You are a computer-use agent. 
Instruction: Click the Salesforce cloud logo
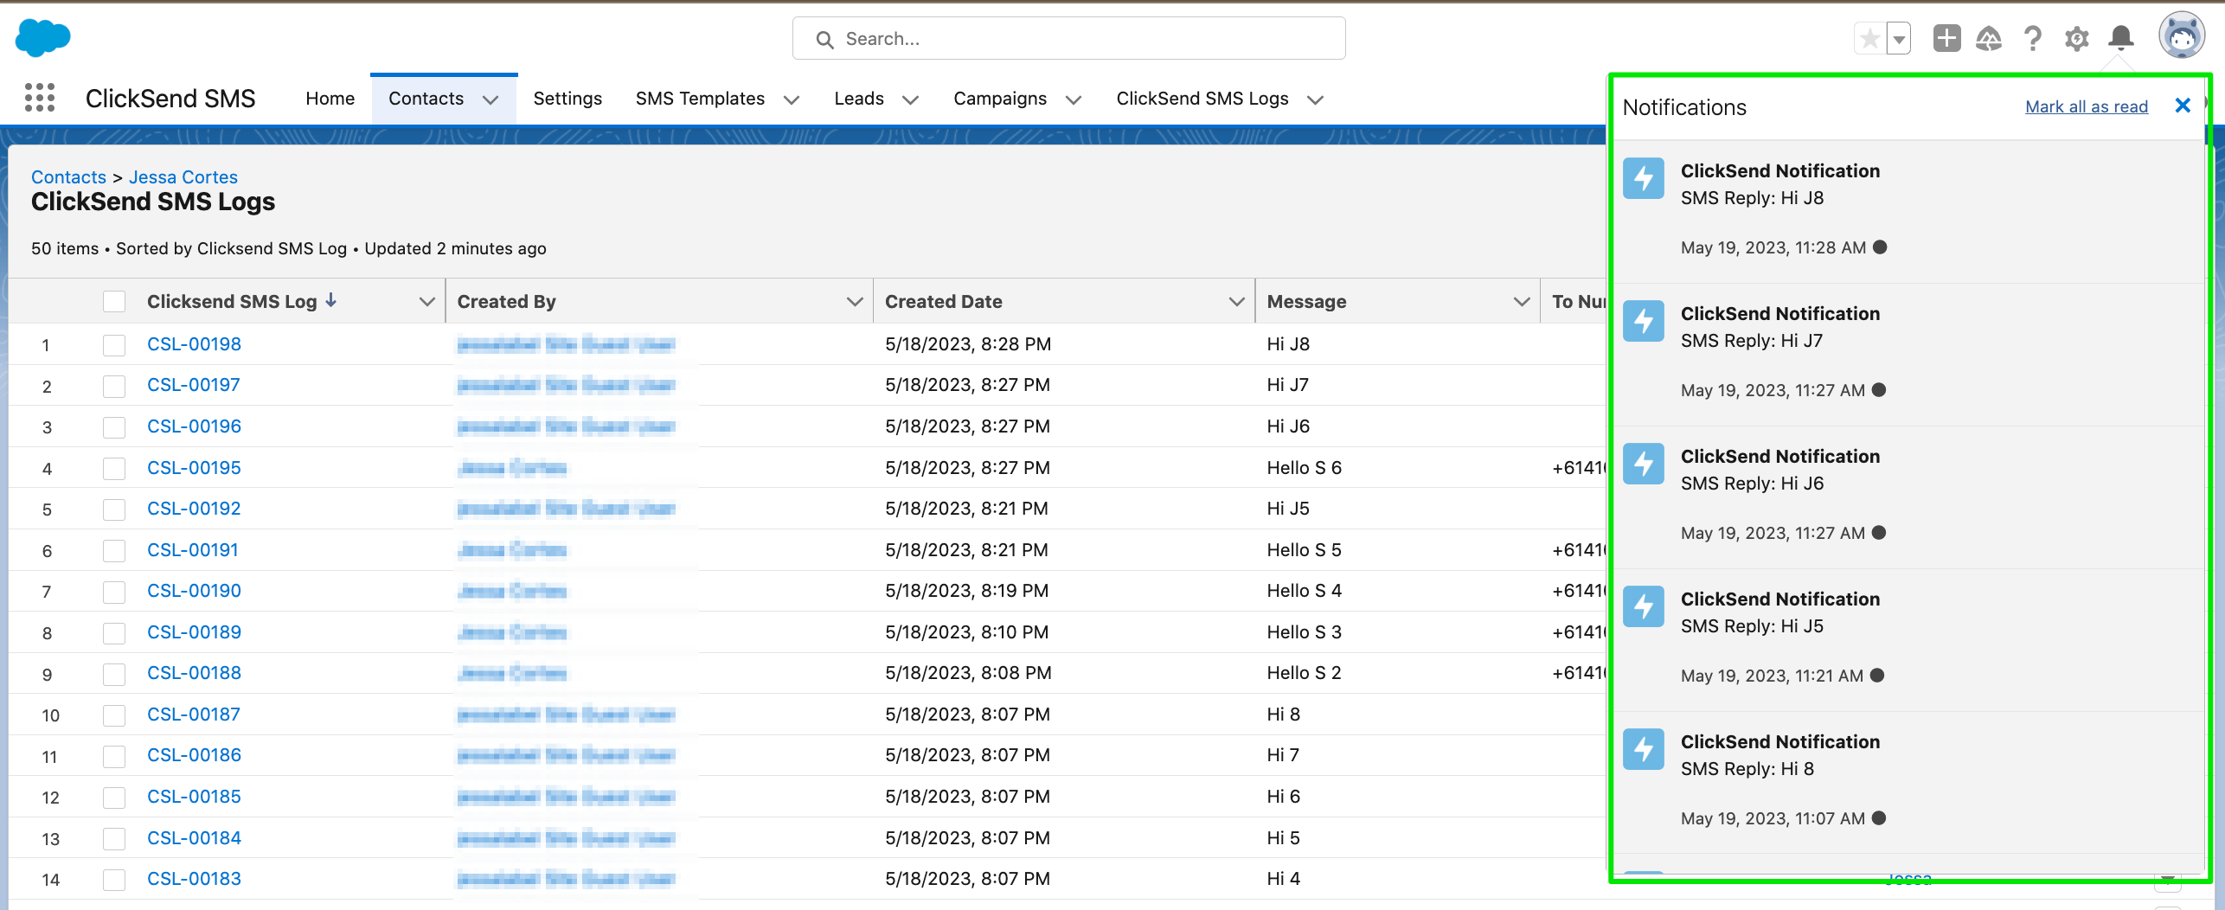[42, 38]
